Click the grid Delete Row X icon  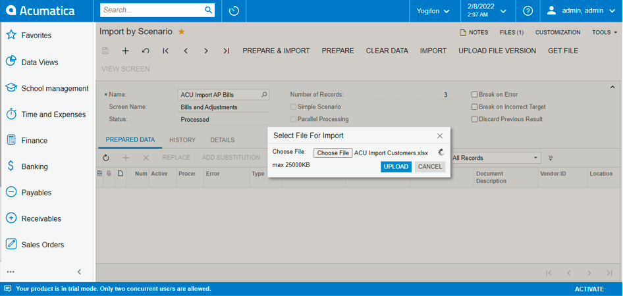pyautogui.click(x=146, y=157)
